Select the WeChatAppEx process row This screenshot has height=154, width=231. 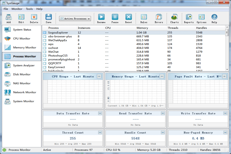(57, 40)
